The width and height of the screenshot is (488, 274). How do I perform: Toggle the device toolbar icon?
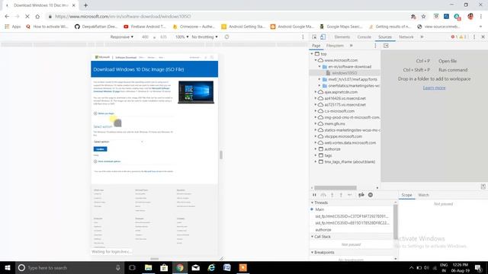[x=323, y=37]
